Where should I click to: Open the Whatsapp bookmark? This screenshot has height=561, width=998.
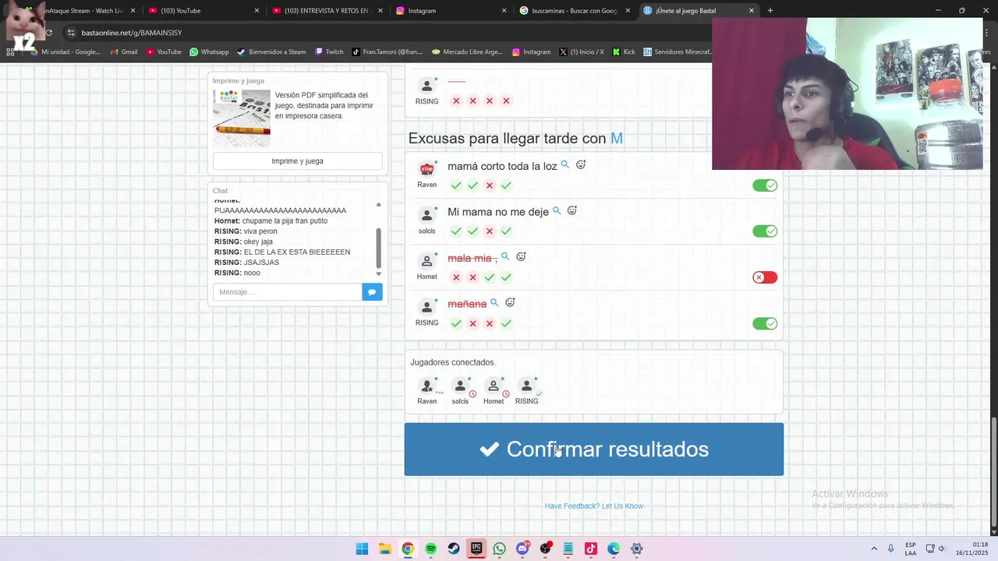pyautogui.click(x=209, y=52)
